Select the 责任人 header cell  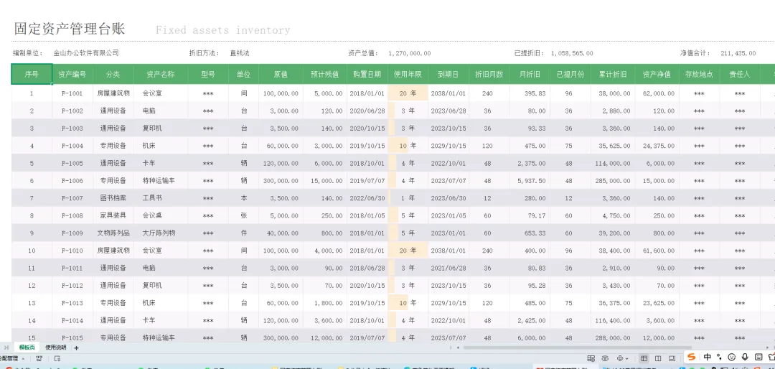[740, 74]
